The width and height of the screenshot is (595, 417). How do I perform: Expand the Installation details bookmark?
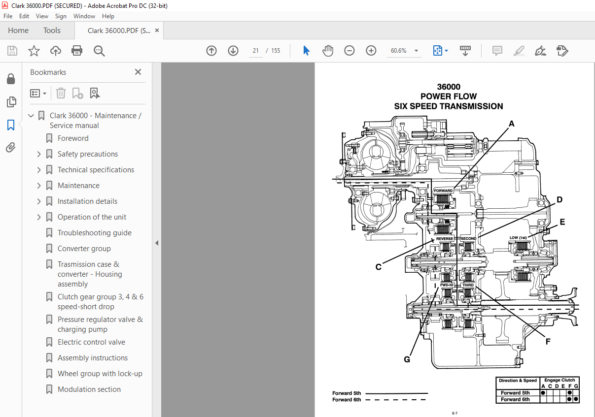[x=39, y=201]
